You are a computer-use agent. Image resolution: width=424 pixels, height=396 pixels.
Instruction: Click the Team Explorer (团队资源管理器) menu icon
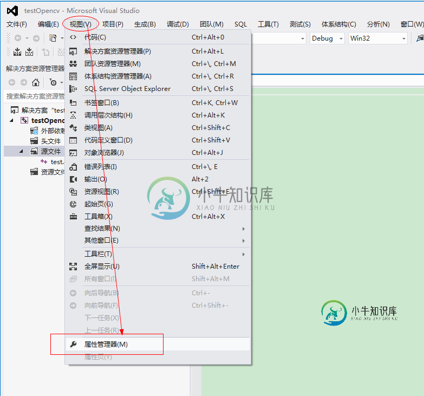coord(73,64)
